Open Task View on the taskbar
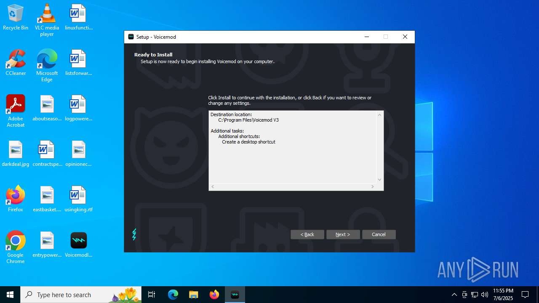This screenshot has width=539, height=303. click(x=152, y=295)
